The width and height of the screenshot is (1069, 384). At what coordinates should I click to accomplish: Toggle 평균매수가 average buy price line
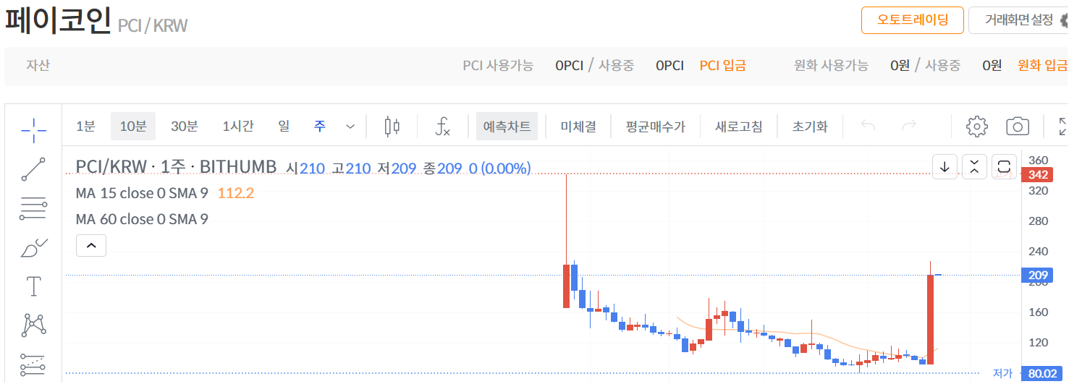pyautogui.click(x=656, y=127)
